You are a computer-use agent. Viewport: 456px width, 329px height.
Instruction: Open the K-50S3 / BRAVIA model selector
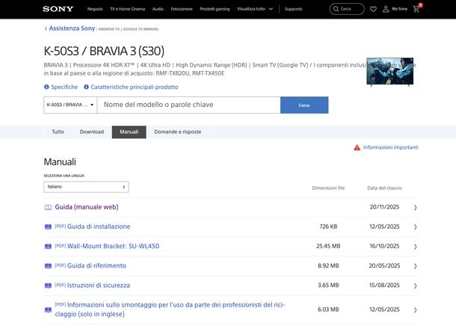click(70, 105)
